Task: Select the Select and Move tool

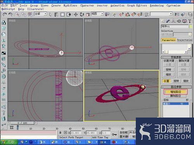Action: (x=76, y=14)
